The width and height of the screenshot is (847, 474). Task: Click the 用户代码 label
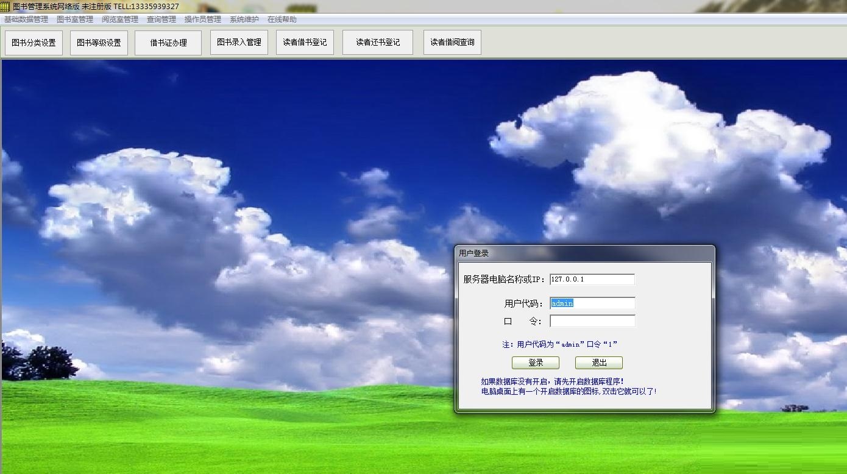(523, 303)
